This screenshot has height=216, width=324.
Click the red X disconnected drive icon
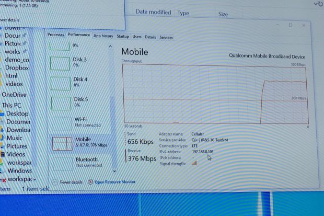tap(4, 180)
